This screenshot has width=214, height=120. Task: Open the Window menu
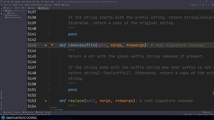click(47, 2)
